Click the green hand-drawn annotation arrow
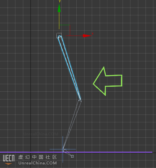Viewport: 156px width, 168px height. [x=107, y=81]
